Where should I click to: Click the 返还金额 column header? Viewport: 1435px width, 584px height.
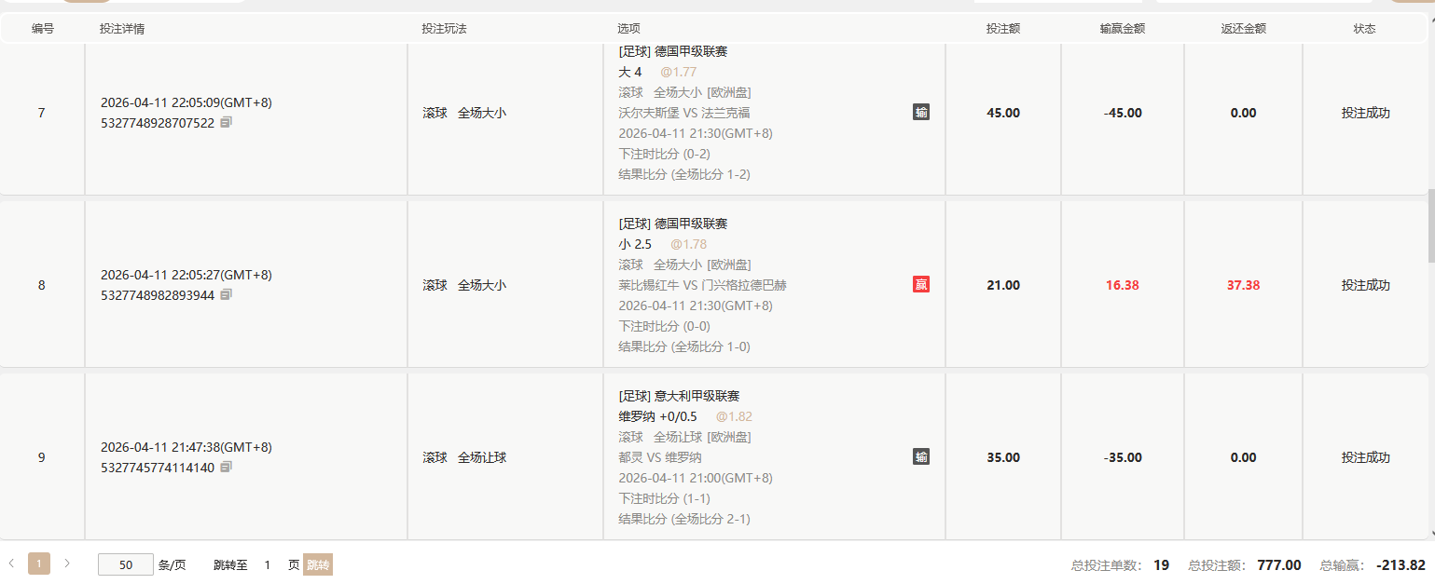coord(1244,29)
